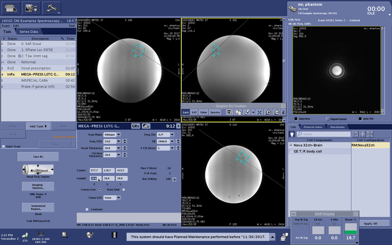Click the coil Search field

[x=323, y=134]
